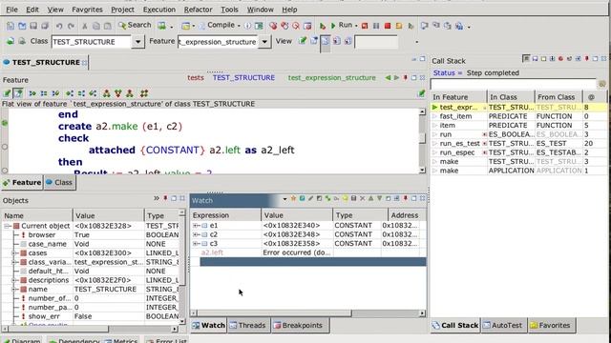Click the Feature name input field

(x=218, y=42)
